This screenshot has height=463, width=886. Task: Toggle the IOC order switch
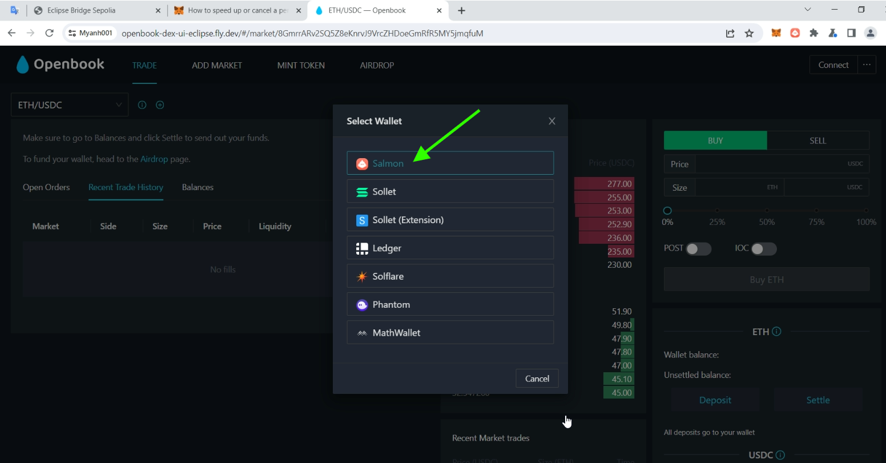tap(764, 248)
